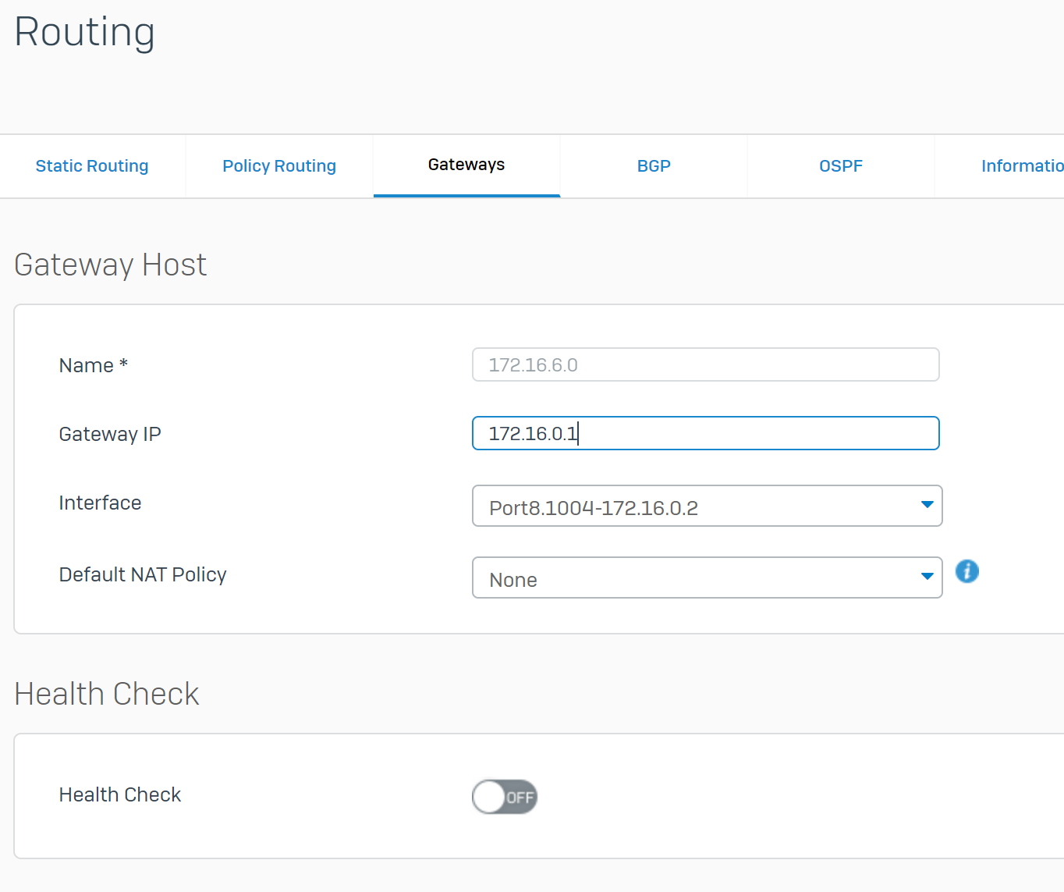Click the Gateway IP label
This screenshot has height=892, width=1064.
pos(110,435)
